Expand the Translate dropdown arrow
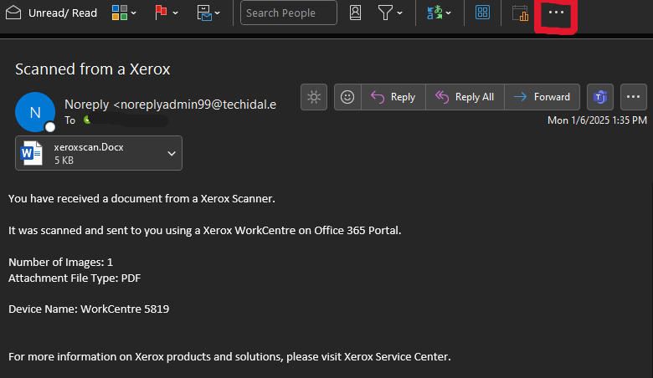Image resolution: width=653 pixels, height=378 pixels. (x=449, y=13)
